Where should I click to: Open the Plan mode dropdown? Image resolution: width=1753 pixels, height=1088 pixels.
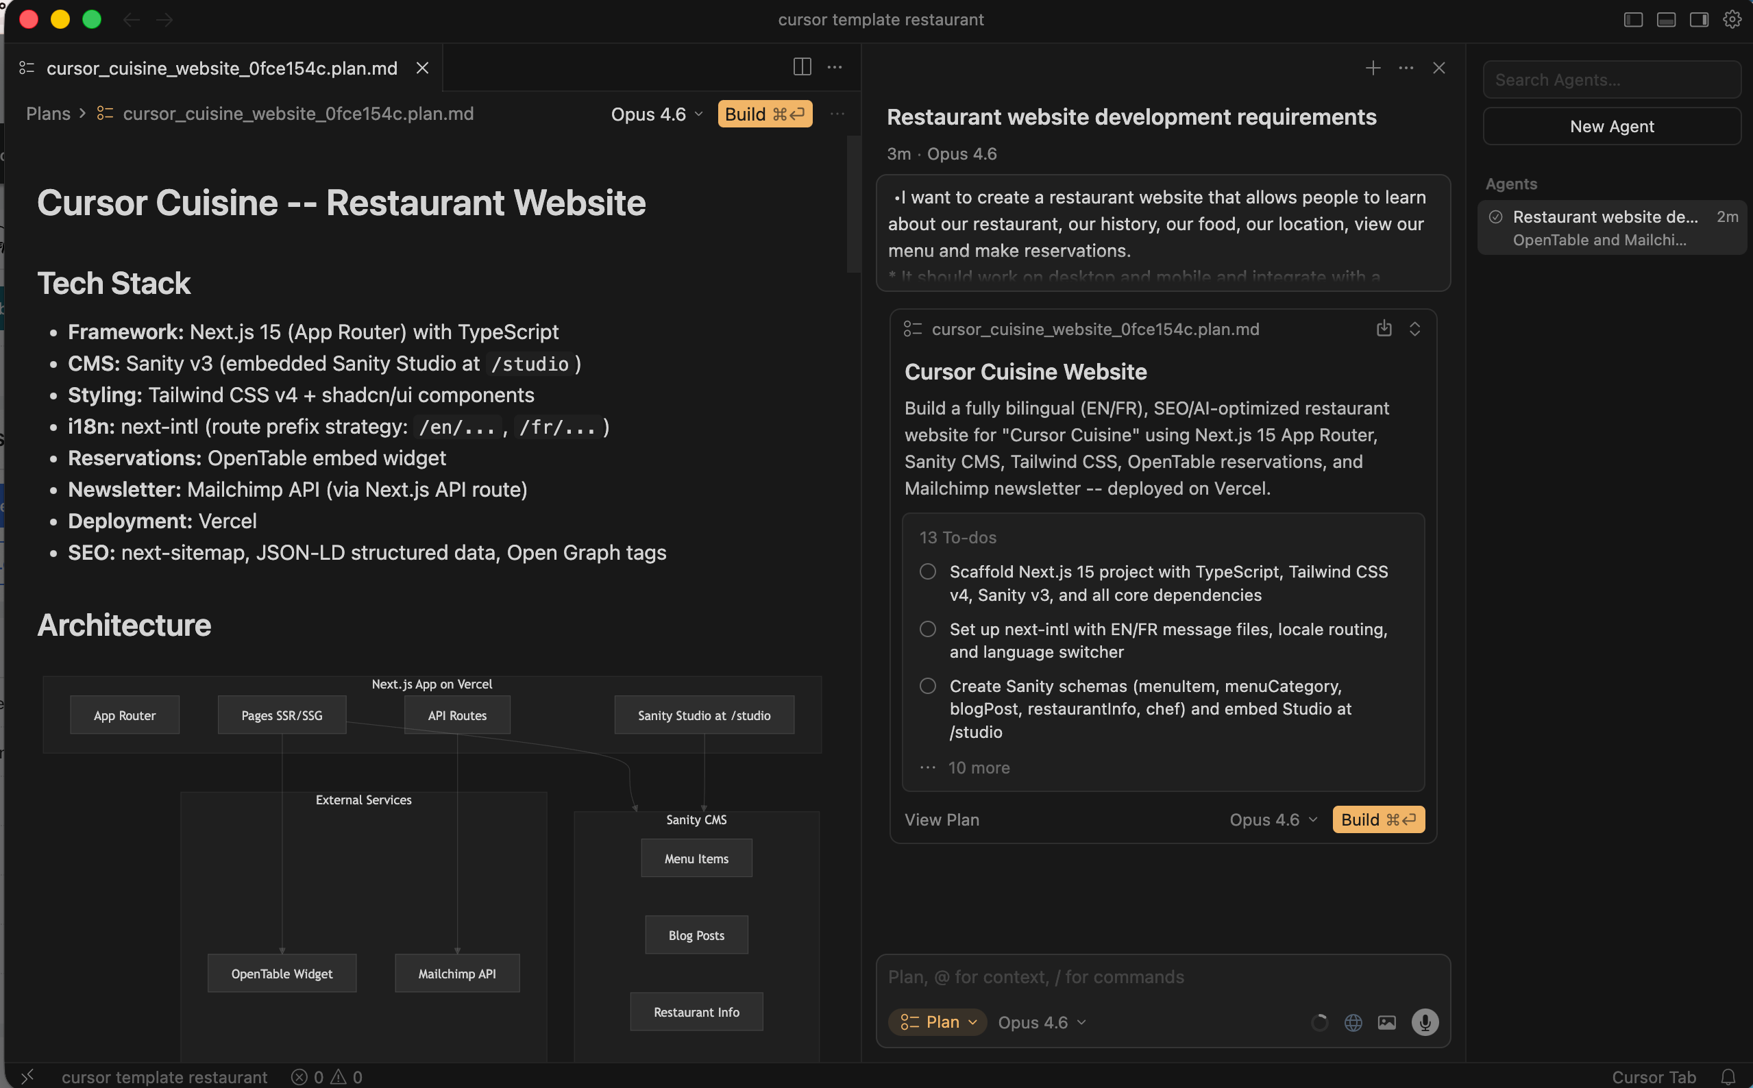pos(937,1022)
